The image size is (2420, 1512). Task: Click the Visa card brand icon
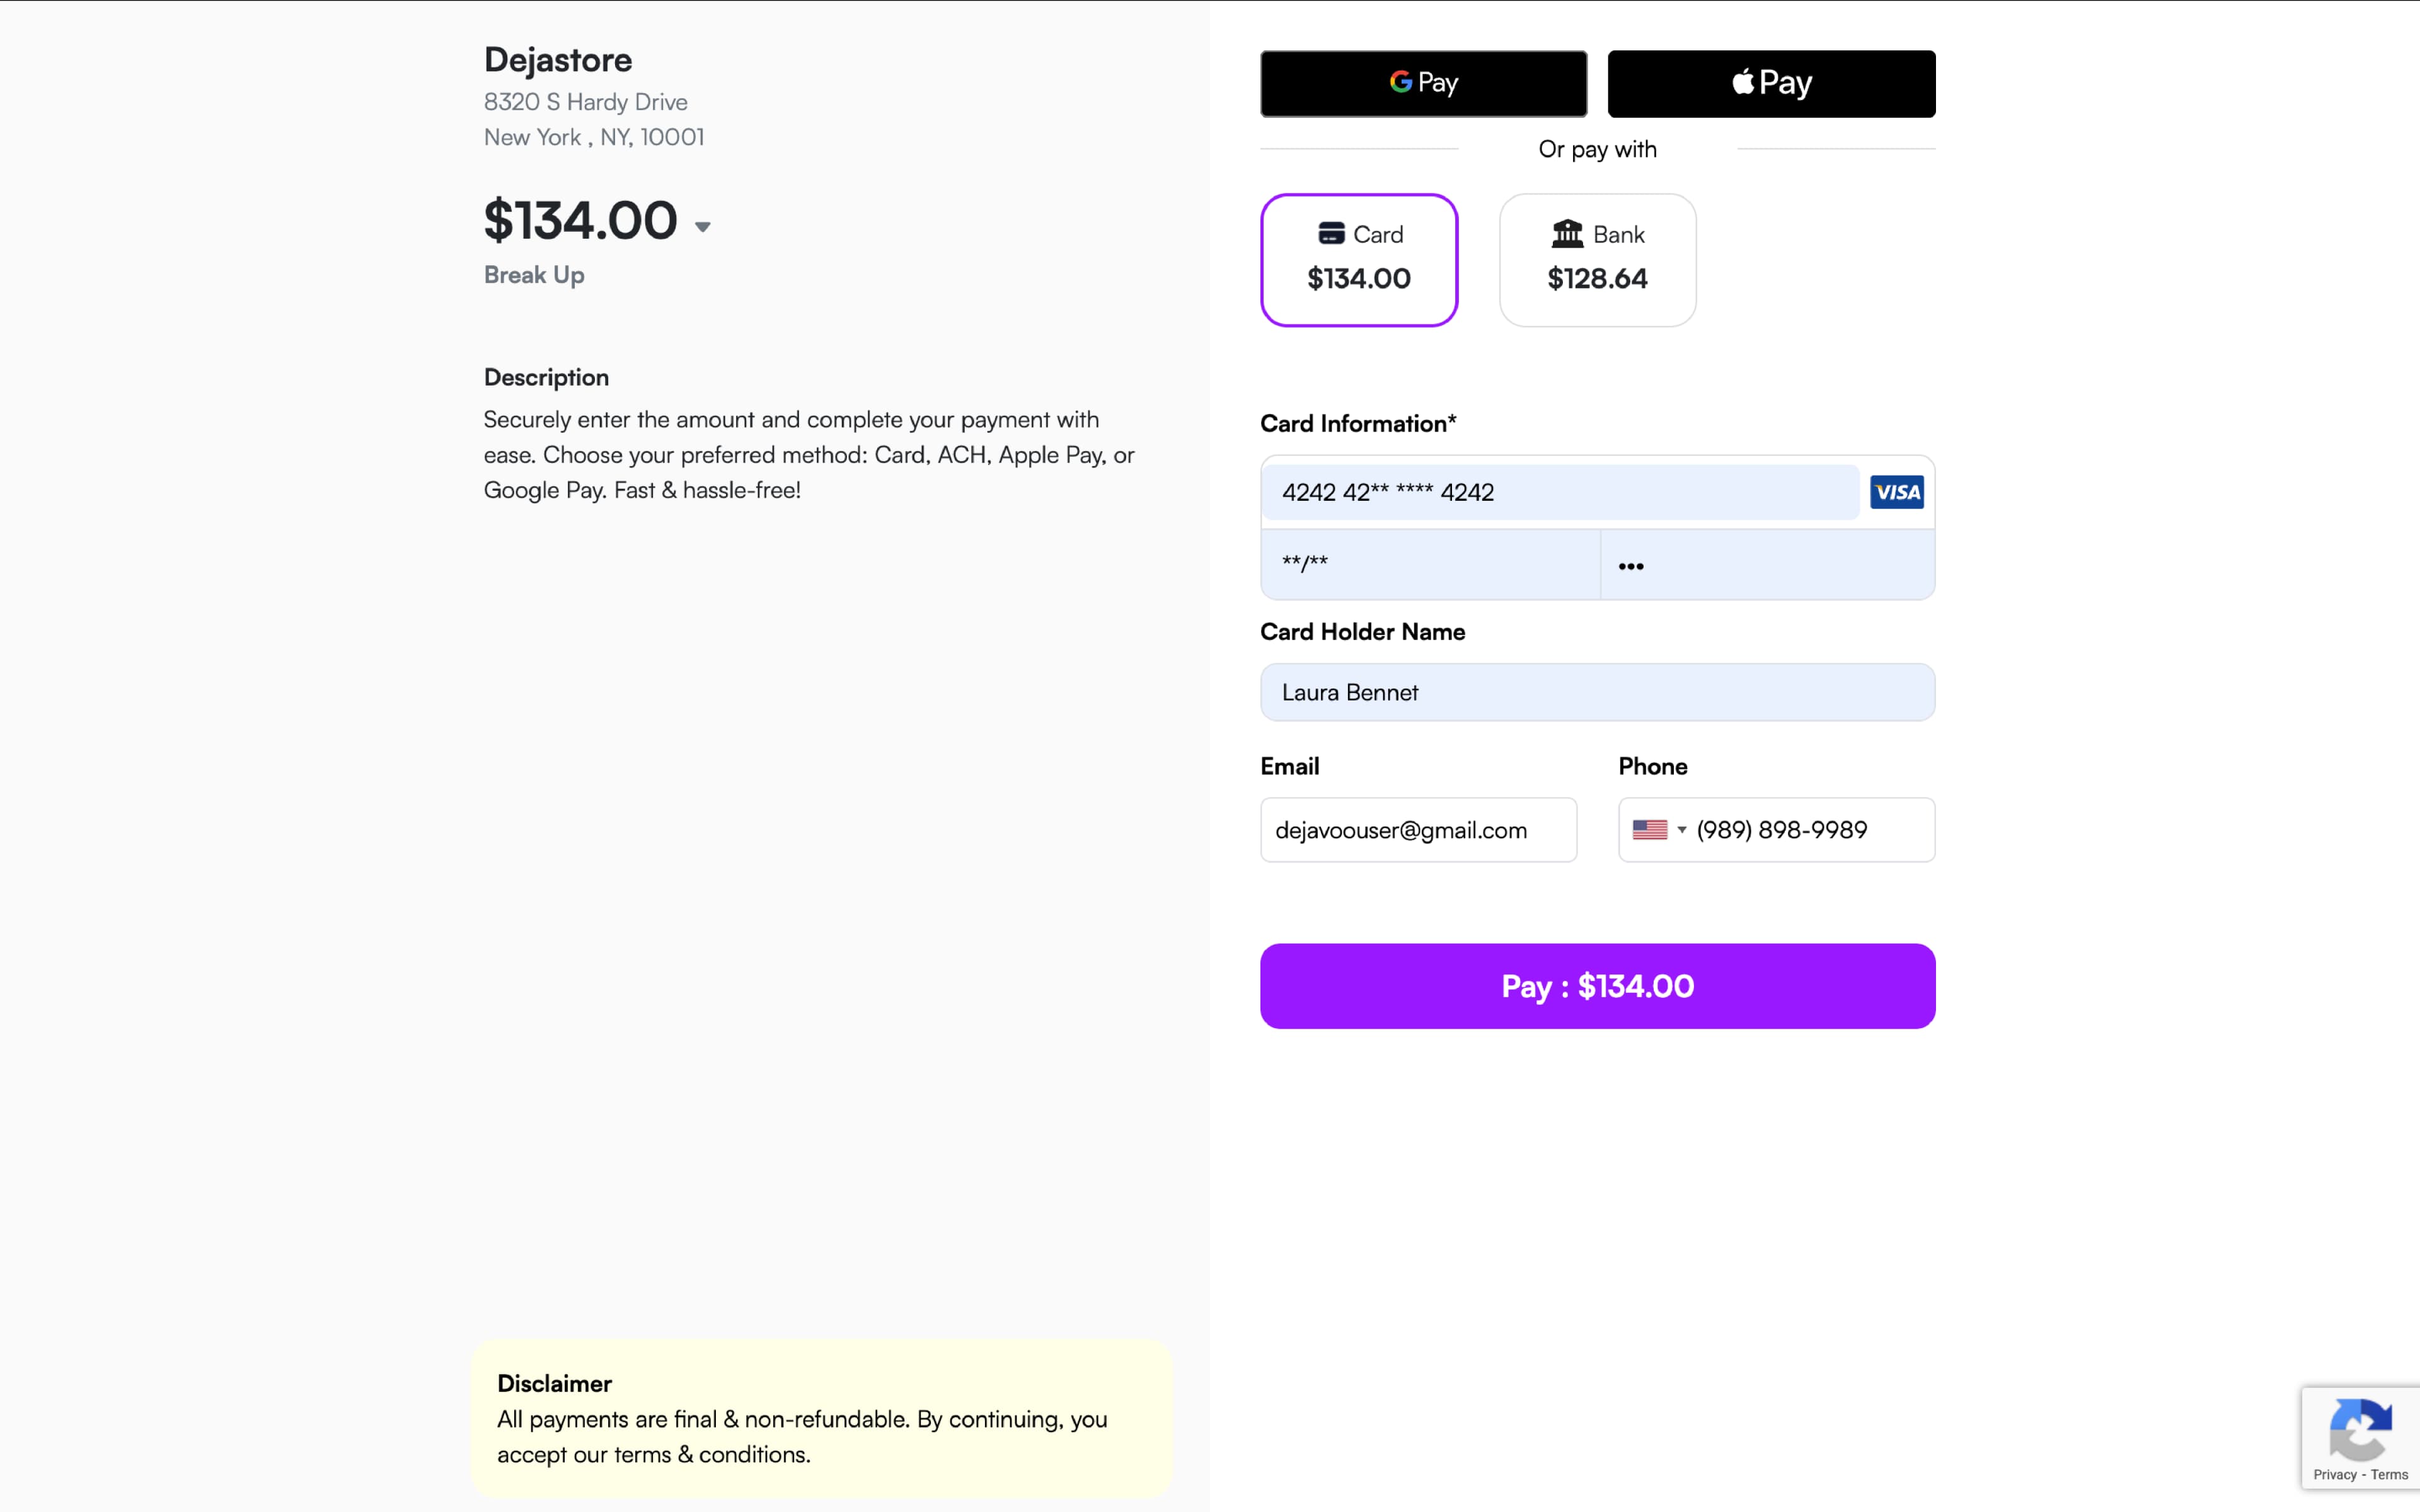pos(1896,492)
